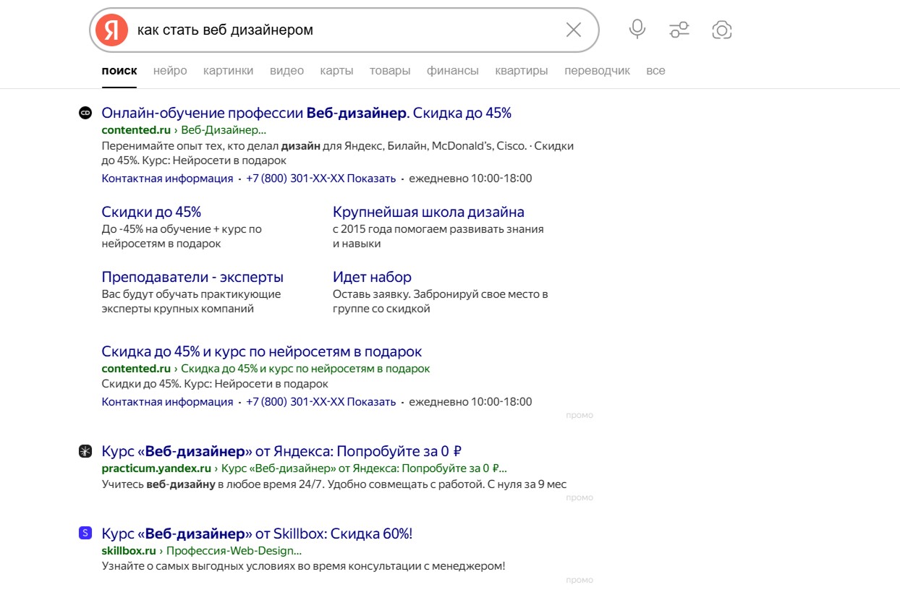
Task: Click snippet Перенимайте опыт тех, кто делал дизайн
Action: [x=338, y=153]
